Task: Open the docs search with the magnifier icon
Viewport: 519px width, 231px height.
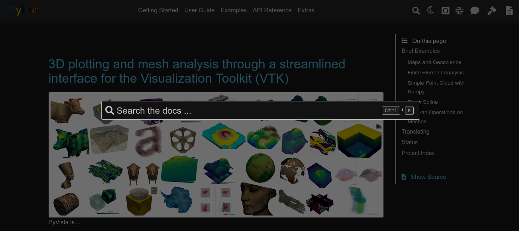Action: click(416, 10)
